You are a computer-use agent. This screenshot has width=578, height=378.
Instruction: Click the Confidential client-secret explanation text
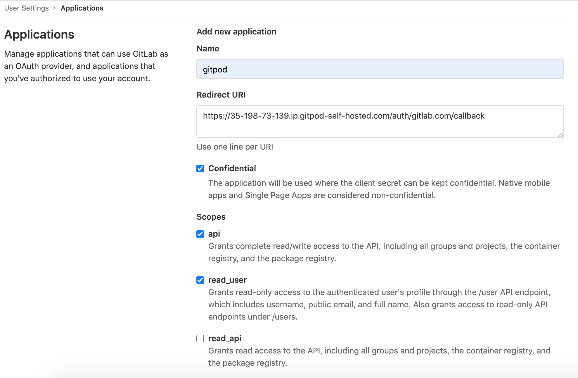[x=379, y=189]
